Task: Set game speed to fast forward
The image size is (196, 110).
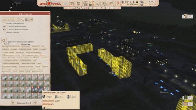Action: (137, 2)
